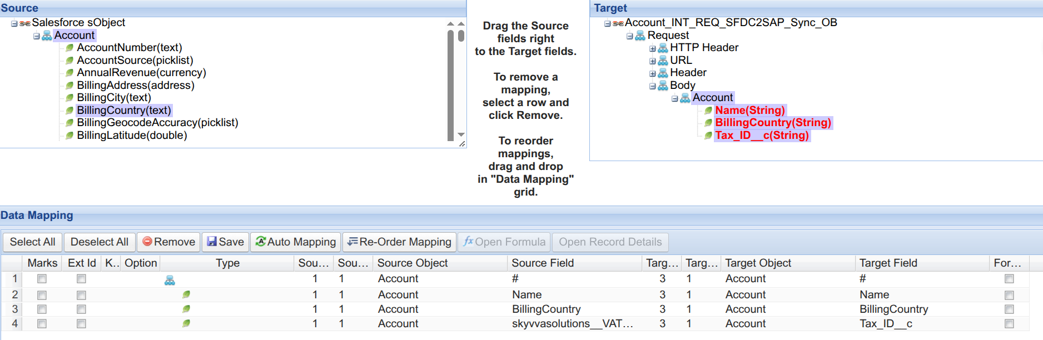The image size is (1043, 340).
Task: Click the Select All button
Action: click(x=32, y=242)
